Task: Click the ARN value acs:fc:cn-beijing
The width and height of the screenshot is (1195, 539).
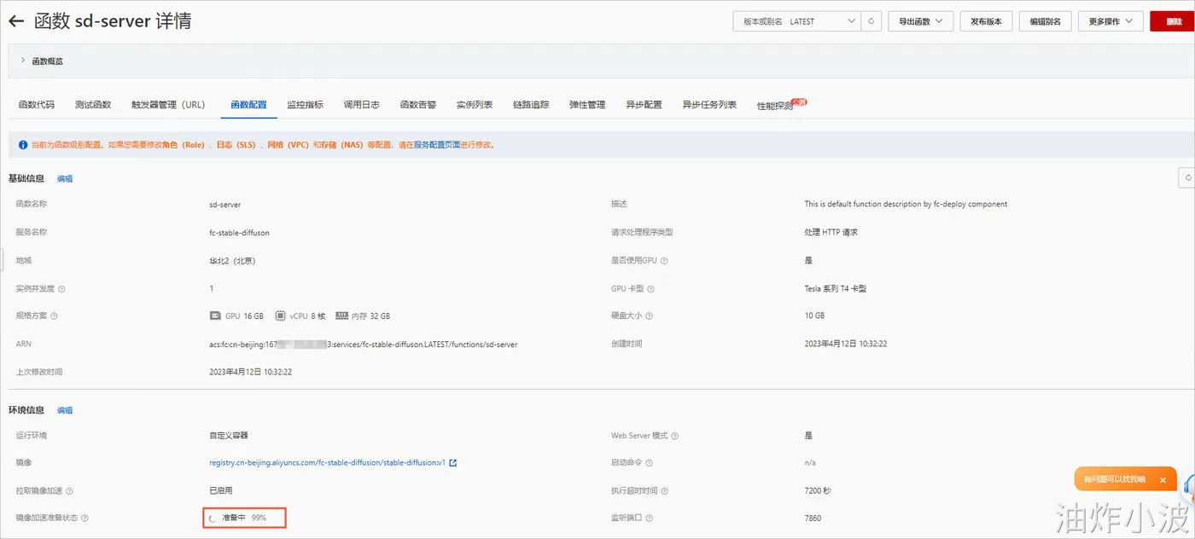Action: tap(364, 345)
